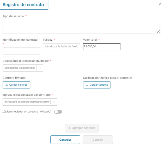Select the Registro de contrato tab
The width and height of the screenshot is (164, 151).
(23, 5)
